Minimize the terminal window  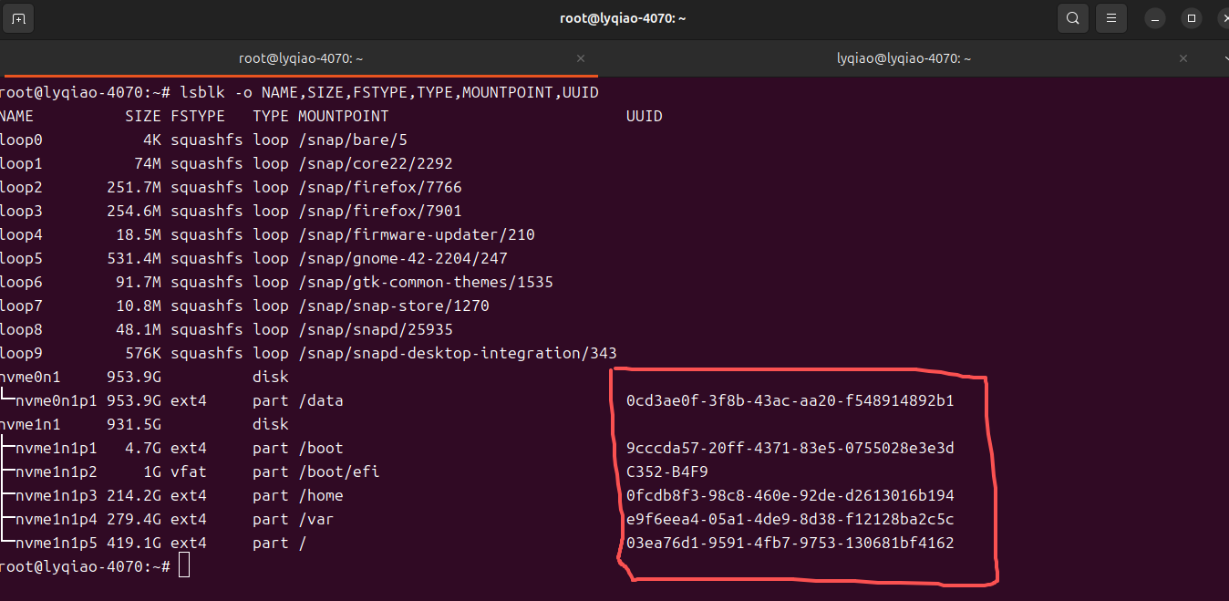click(1155, 18)
